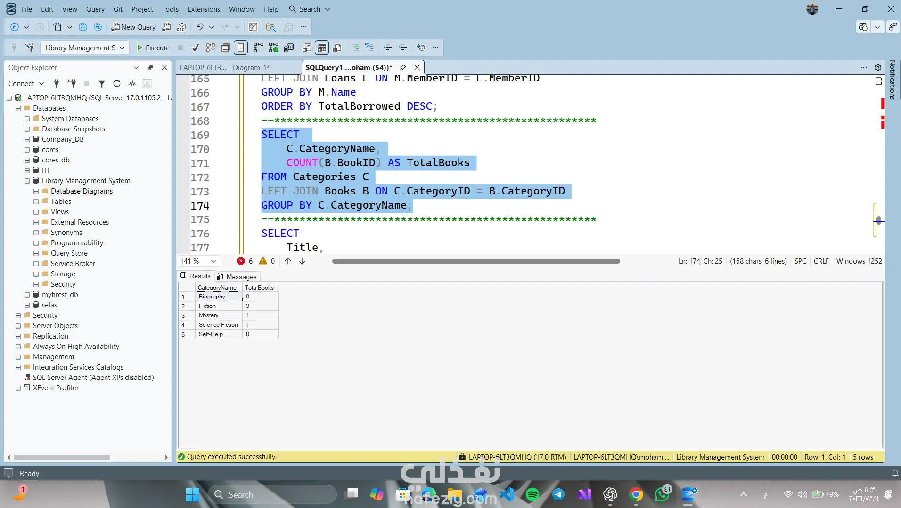The width and height of the screenshot is (901, 508).
Task: Toggle the Object Explorer auto-hide pin
Action: point(150,67)
